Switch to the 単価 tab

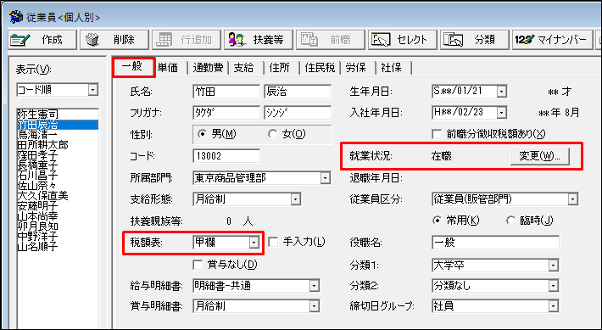pyautogui.click(x=168, y=68)
